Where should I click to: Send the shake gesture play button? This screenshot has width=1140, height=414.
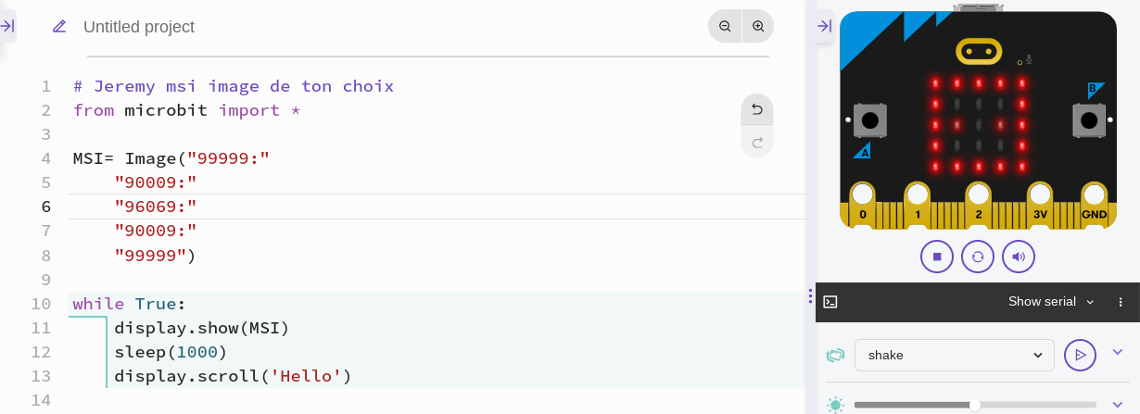pos(1080,355)
